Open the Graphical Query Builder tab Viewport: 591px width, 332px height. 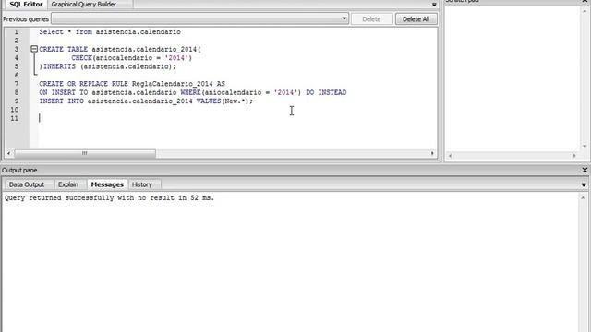[84, 4]
